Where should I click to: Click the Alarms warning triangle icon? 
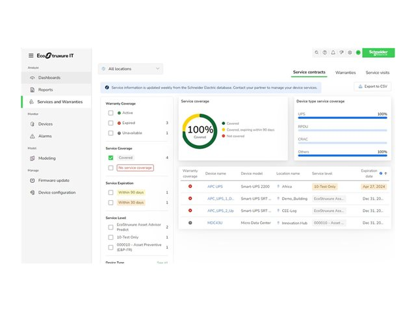(x=31, y=136)
